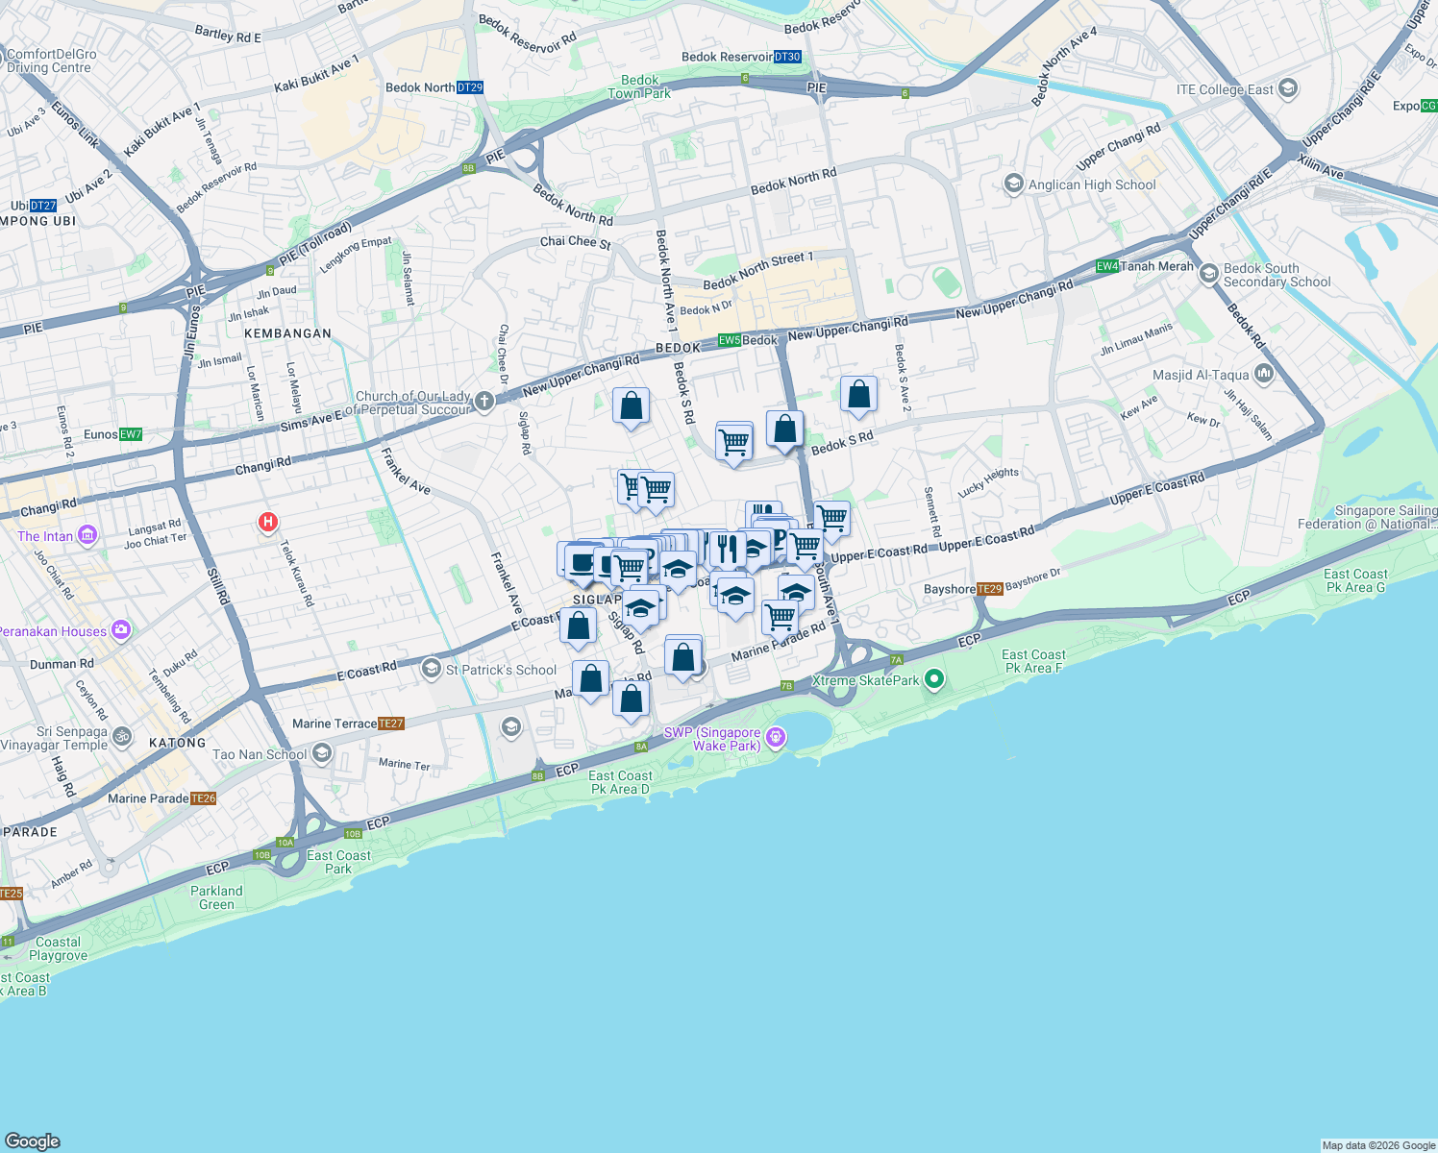Click graduation cap marker between Siglap cart and fork-and-knife markers
Screen dimensions: 1438x1153
678,569
